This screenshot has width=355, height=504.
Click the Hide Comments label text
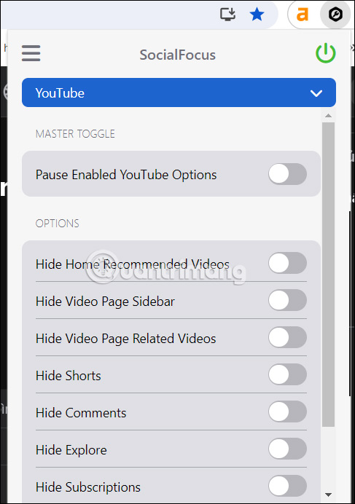81,413
